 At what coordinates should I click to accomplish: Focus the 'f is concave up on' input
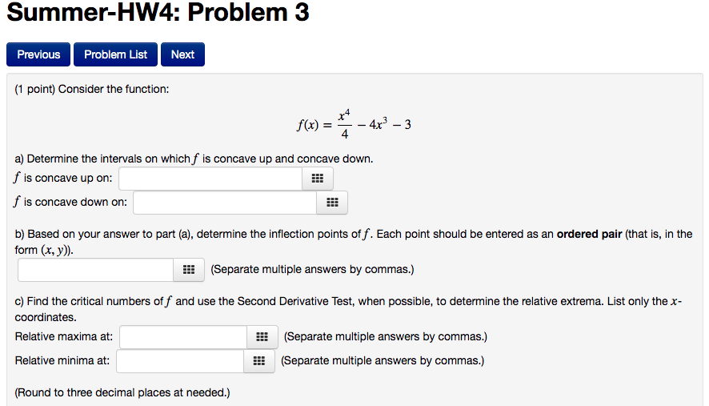click(210, 179)
